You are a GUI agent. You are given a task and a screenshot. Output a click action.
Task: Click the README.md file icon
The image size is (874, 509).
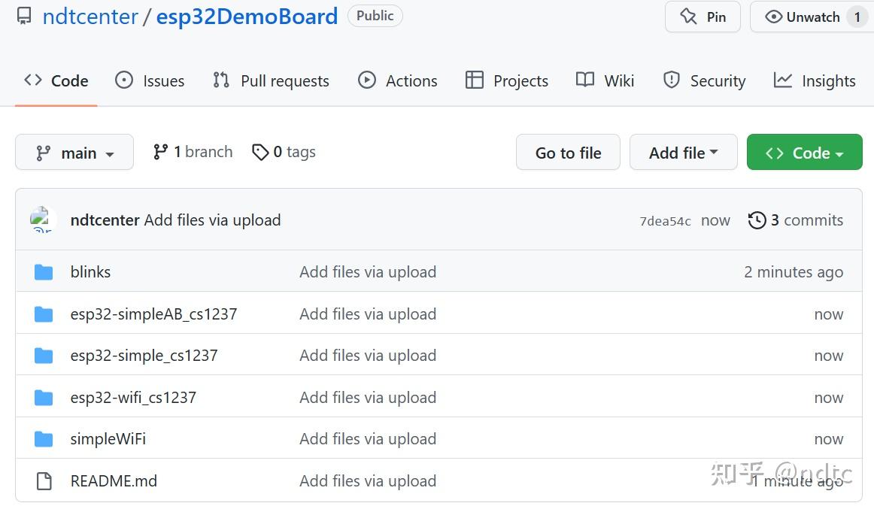(x=44, y=481)
